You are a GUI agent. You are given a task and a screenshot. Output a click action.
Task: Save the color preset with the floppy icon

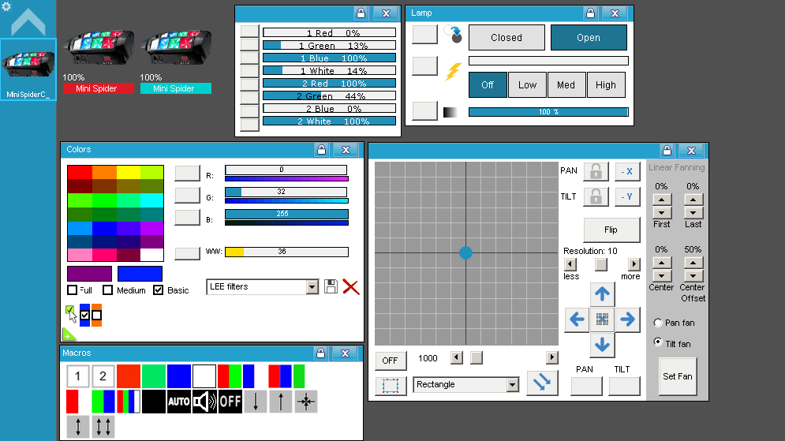tap(331, 286)
